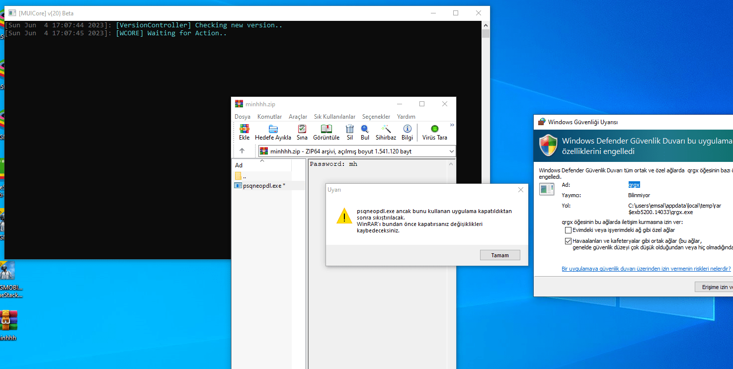
Task: Open the archive path dropdown
Action: tap(452, 151)
